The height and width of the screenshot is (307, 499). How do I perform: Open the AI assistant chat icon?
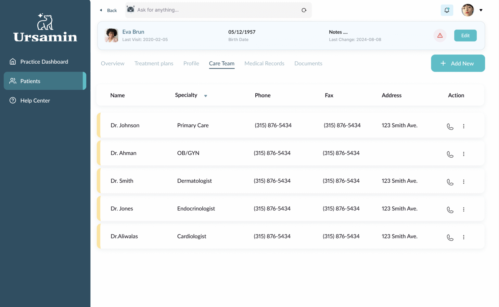click(x=131, y=10)
